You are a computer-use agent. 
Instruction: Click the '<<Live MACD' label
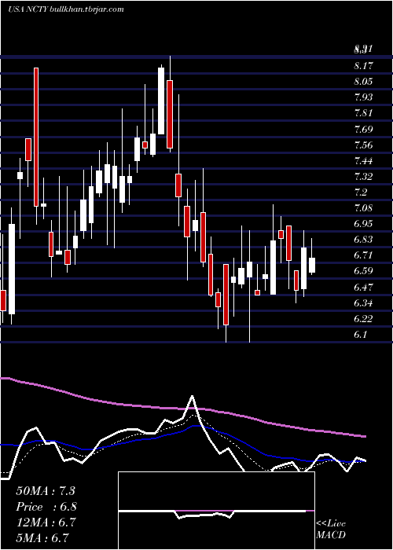click(x=331, y=530)
